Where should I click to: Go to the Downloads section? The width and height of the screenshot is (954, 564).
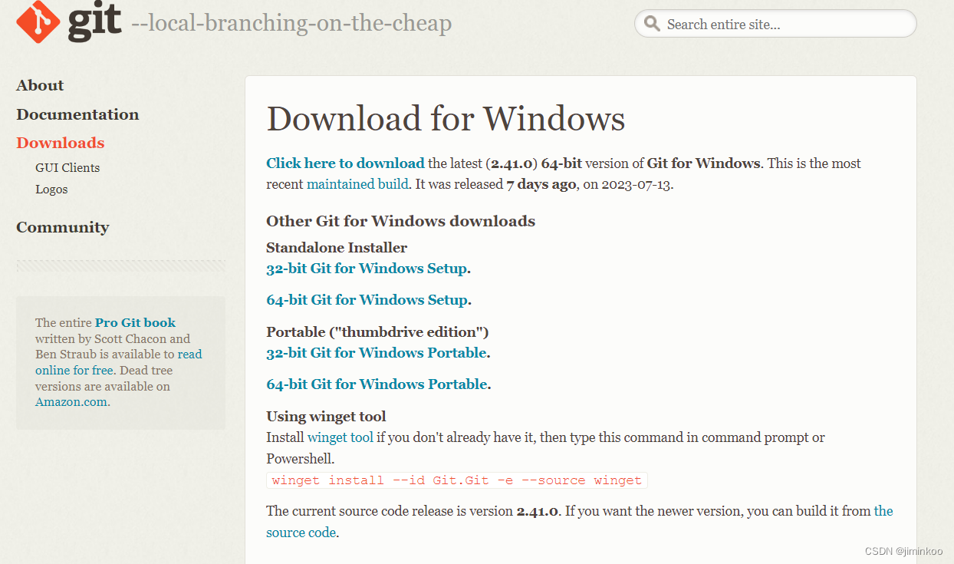click(x=60, y=143)
